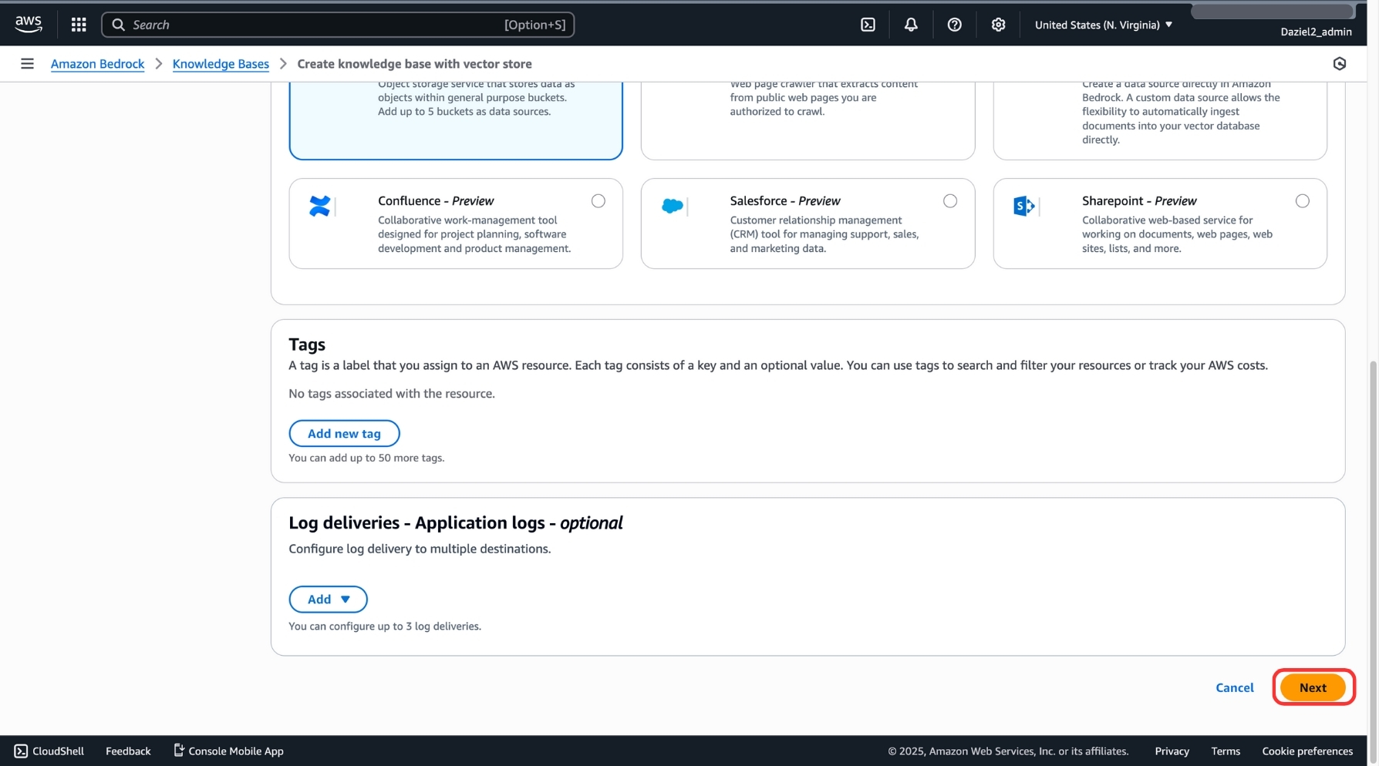The image size is (1379, 766).
Task: Open the notifications bell
Action: point(911,24)
